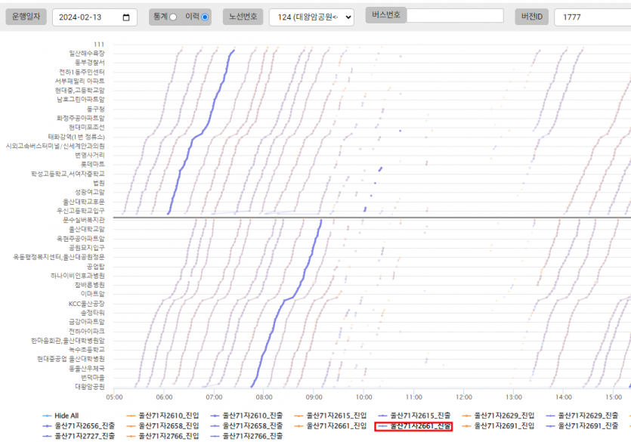The height and width of the screenshot is (442, 631).
Task: Open the 노선번호 route dropdown
Action: click(311, 17)
